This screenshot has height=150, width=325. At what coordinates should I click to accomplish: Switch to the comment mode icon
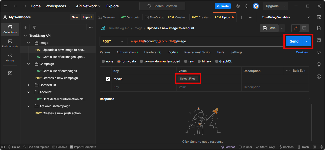click(x=304, y=28)
